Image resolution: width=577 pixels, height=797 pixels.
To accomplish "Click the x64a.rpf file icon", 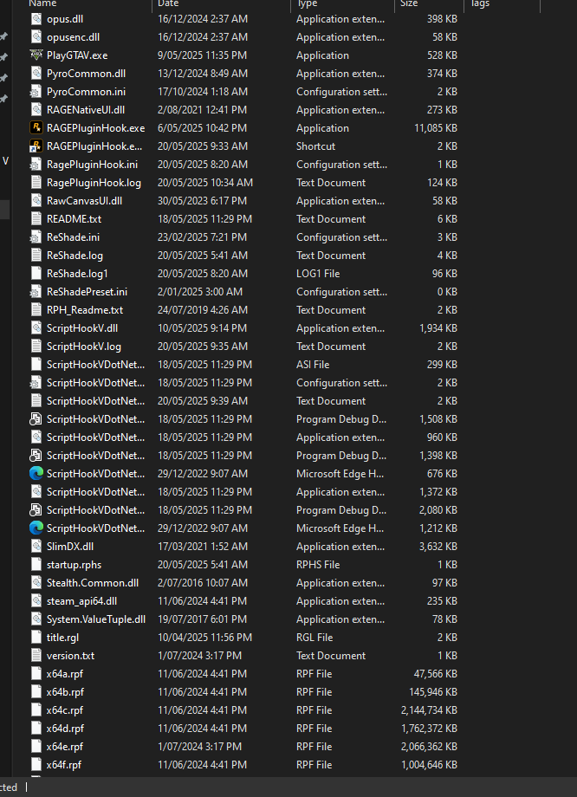I will 36,674.
